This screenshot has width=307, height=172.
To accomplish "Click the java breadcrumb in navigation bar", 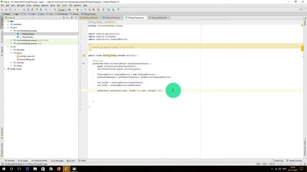I will [x=41, y=14].
